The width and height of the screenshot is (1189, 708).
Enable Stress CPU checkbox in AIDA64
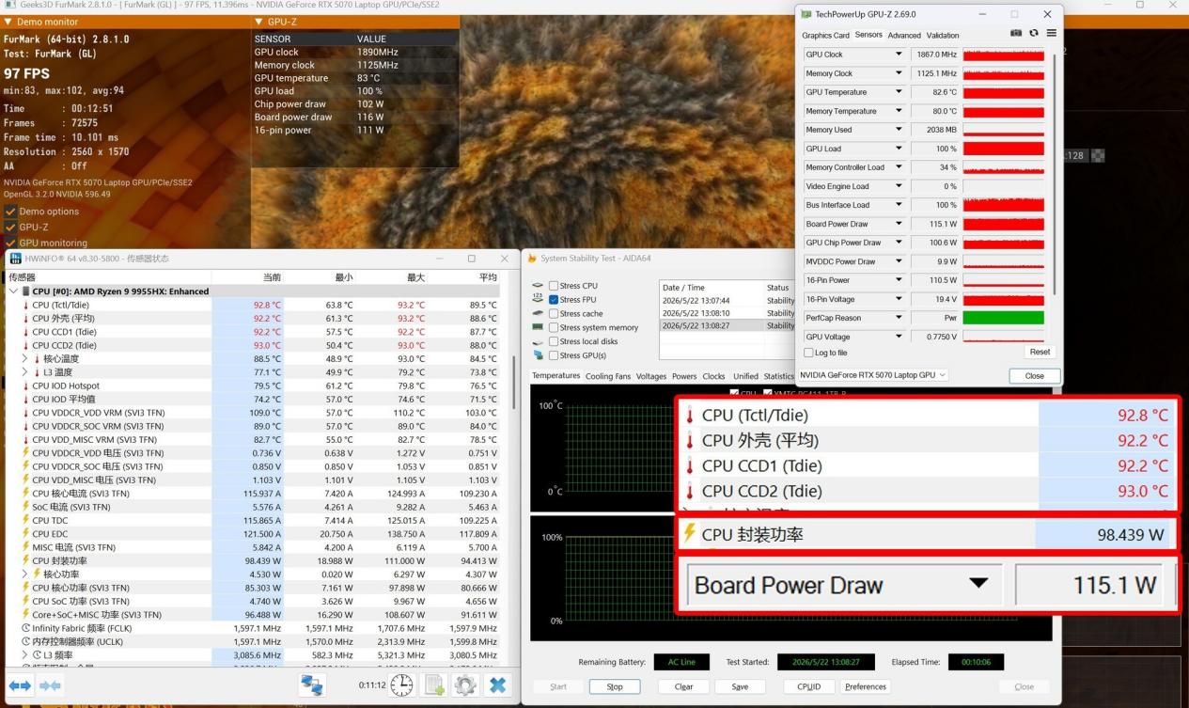coord(554,286)
